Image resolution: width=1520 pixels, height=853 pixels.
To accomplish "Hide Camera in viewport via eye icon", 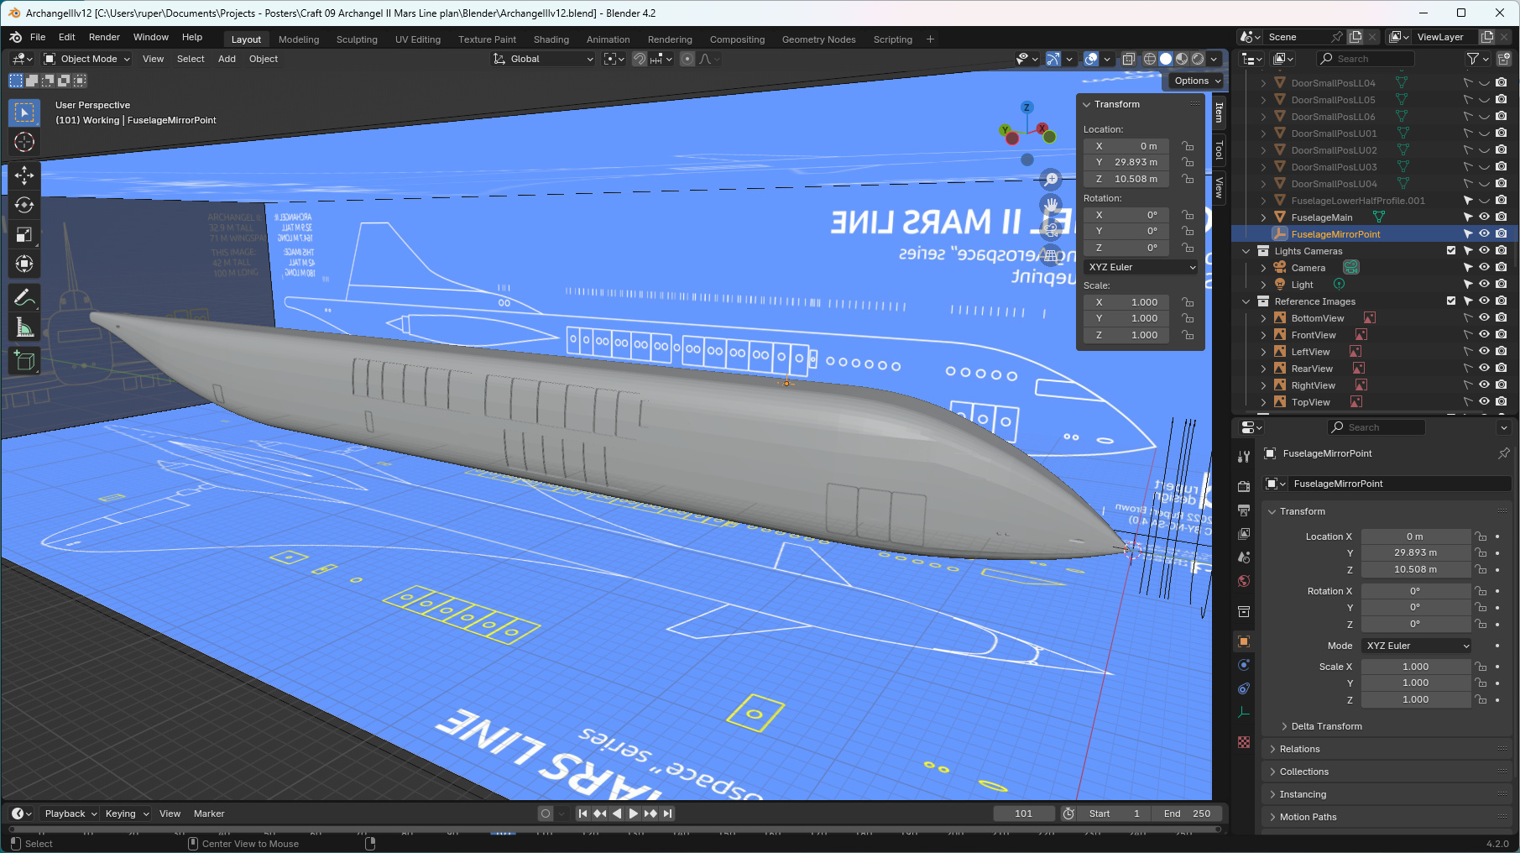I will (1484, 267).
